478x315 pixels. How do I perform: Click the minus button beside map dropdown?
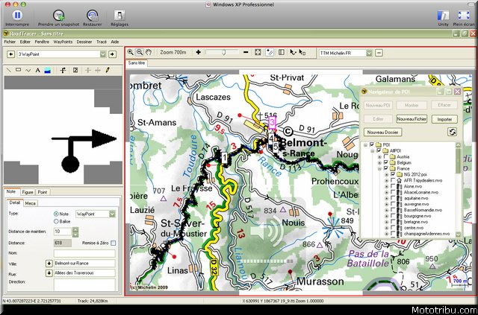379,53
